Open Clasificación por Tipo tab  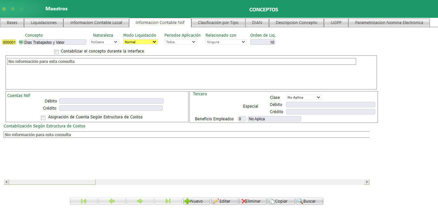tap(218, 23)
